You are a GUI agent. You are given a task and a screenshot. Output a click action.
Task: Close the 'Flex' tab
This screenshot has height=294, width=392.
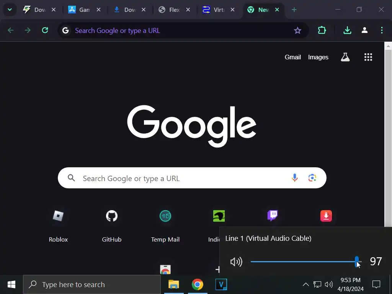click(x=188, y=10)
